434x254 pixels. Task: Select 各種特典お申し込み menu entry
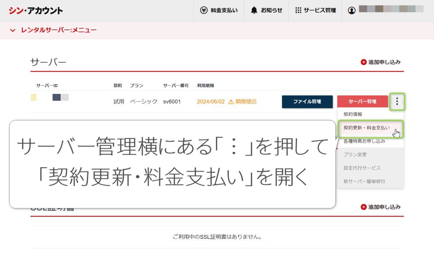click(370, 141)
